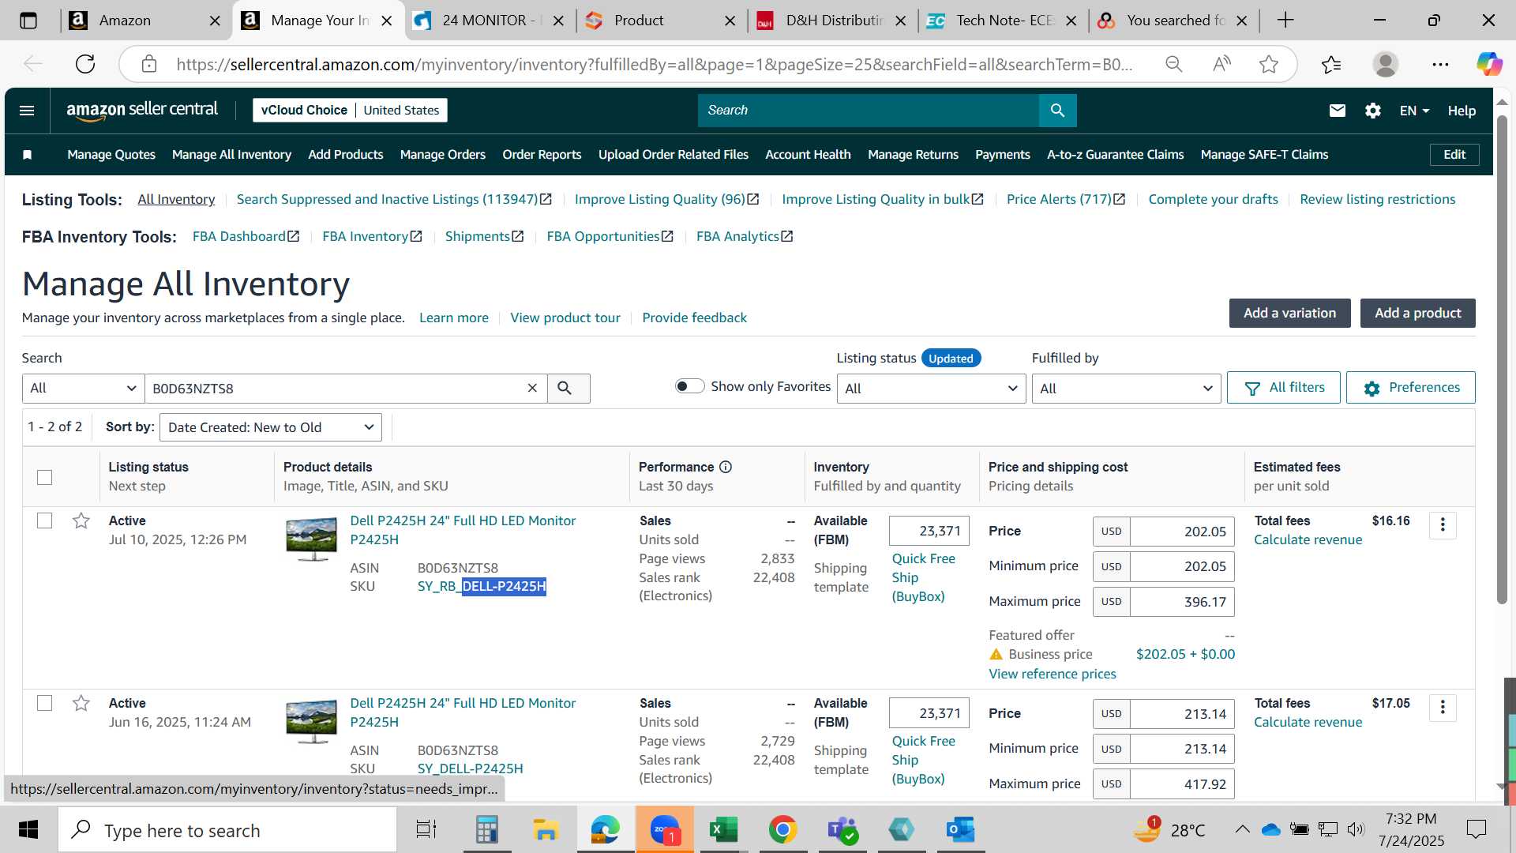The height and width of the screenshot is (853, 1516).
Task: Click View reference prices link
Action: [1053, 674]
